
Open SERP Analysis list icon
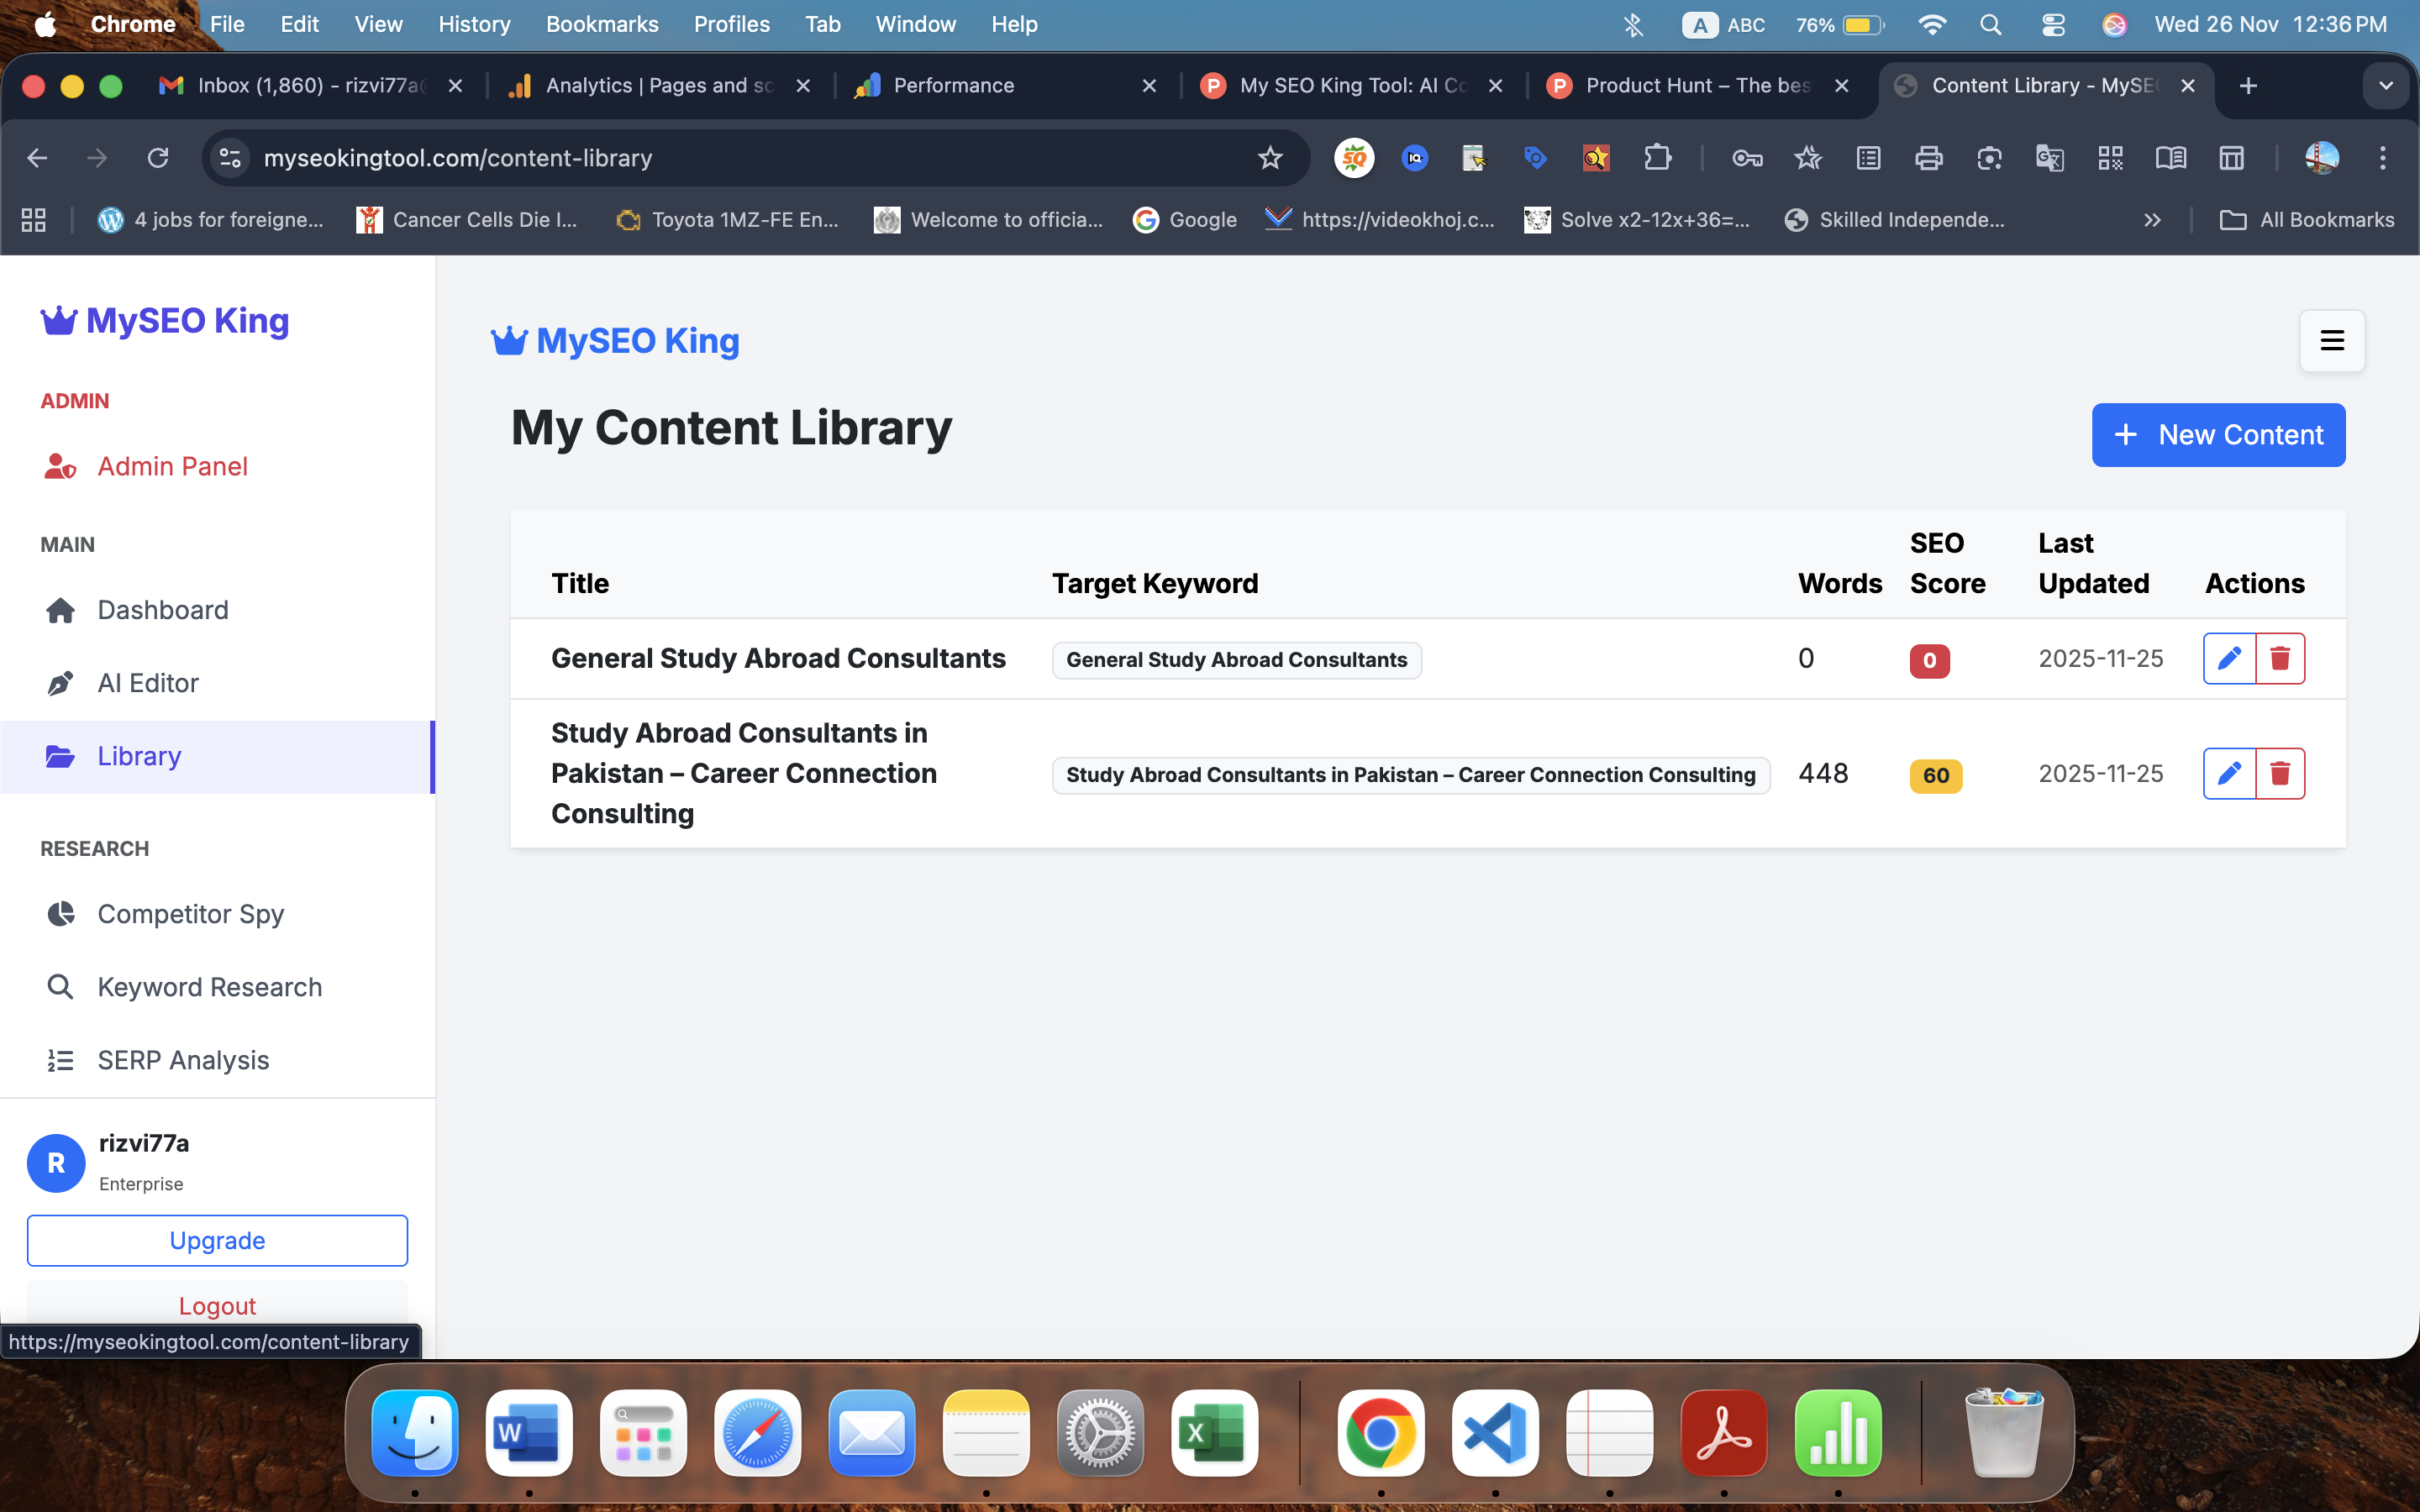click(61, 1059)
